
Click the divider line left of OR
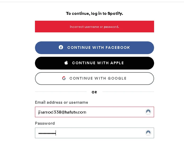coord(61,92)
